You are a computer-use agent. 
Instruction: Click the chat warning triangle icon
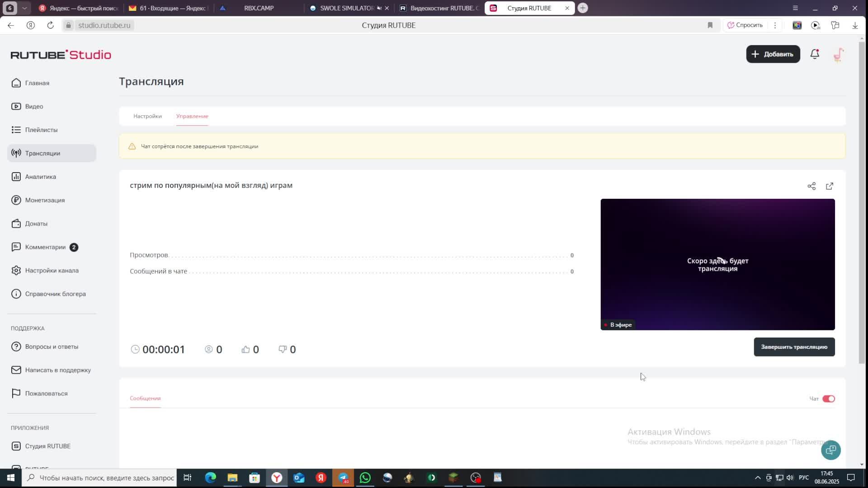[132, 146]
